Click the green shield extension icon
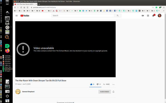This screenshot has height=103, width=166. [x=160, y=7]
